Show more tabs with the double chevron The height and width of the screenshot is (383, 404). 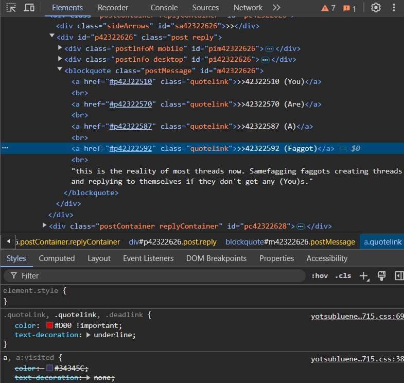pos(276,8)
